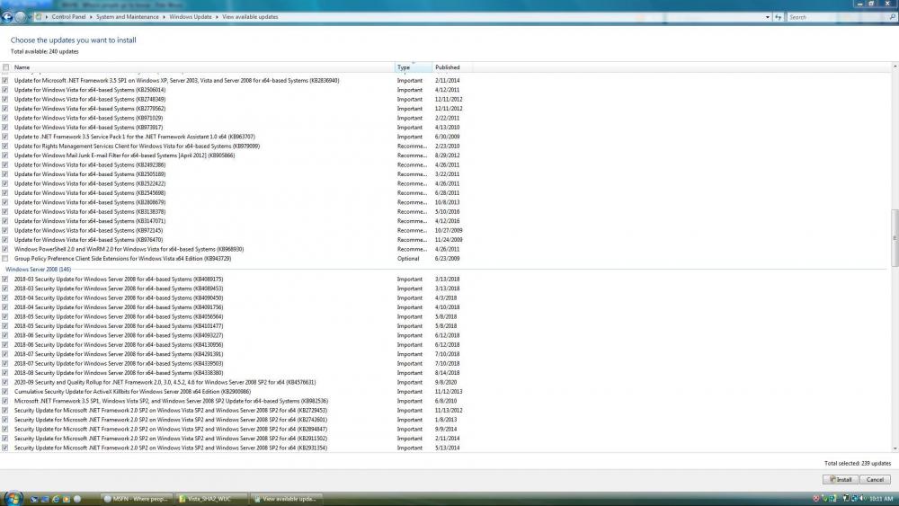
Task: Uncheck the Windows PowerShell 2.0 update
Action: pos(6,249)
